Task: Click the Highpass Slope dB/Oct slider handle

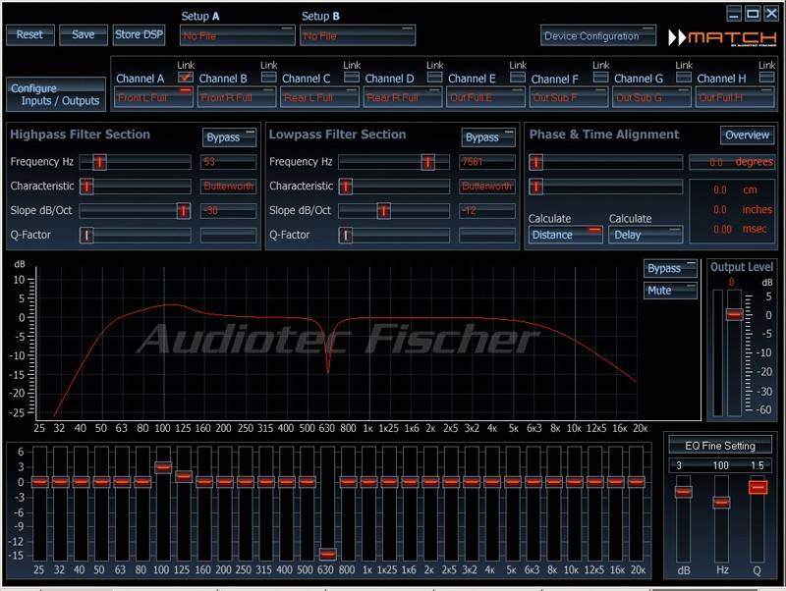Action: [184, 211]
